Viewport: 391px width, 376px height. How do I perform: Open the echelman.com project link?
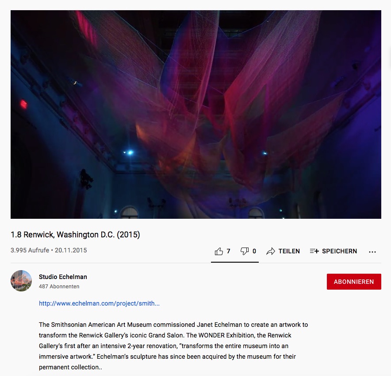99,303
